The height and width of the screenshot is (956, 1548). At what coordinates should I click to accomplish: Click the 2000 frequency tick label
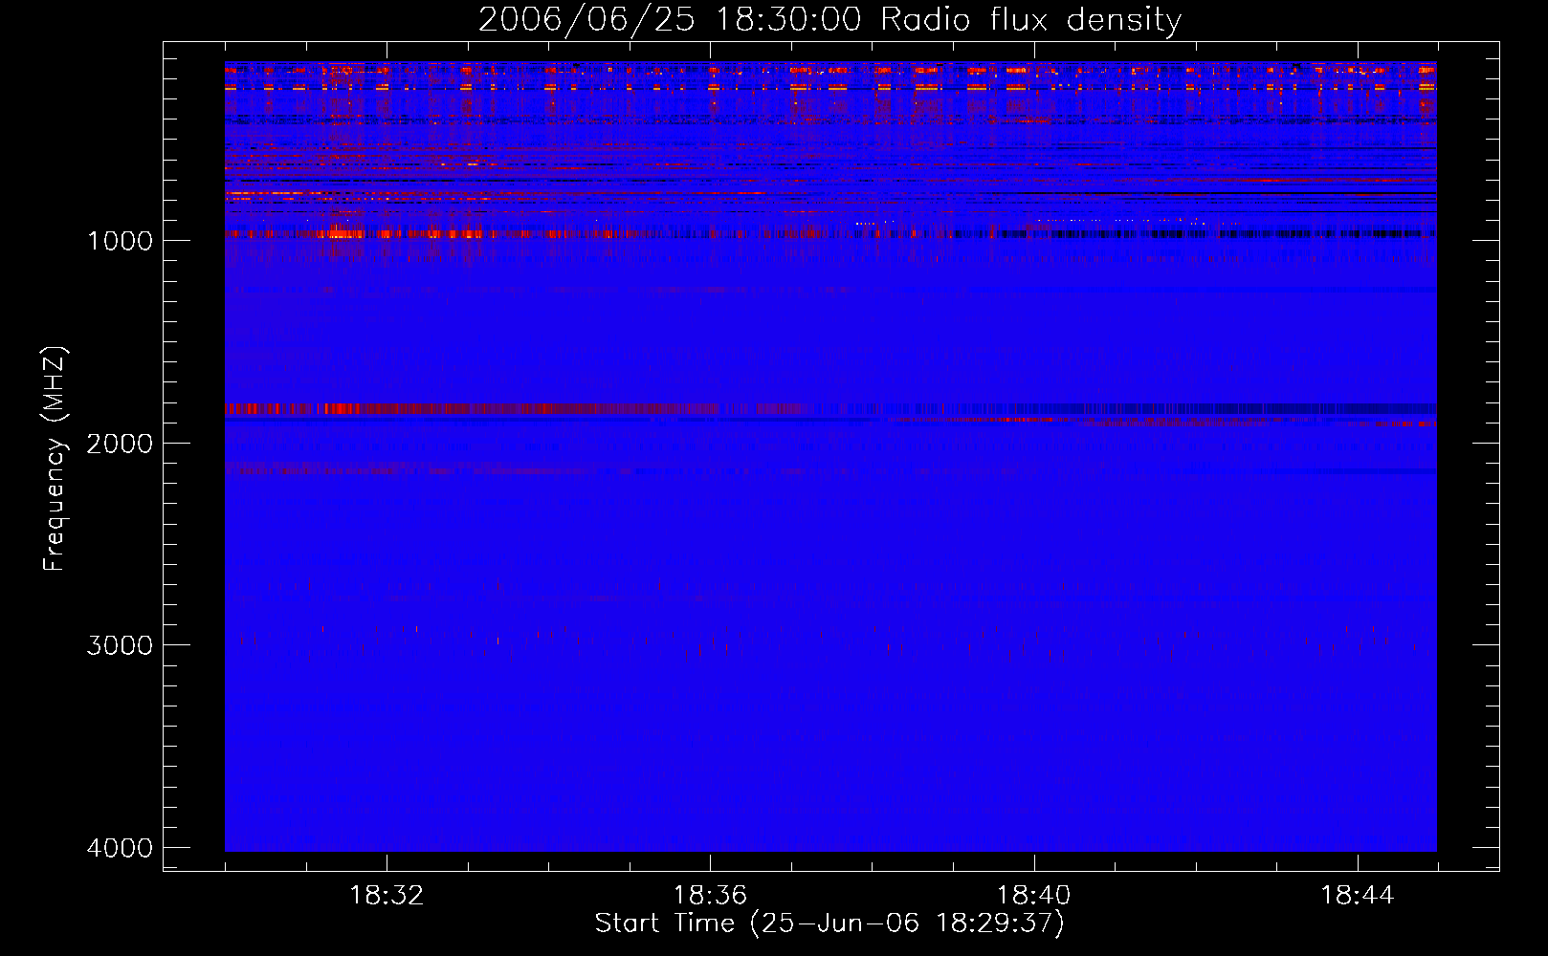[120, 444]
